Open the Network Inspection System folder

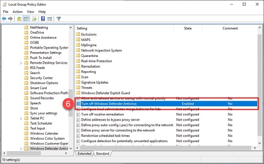coord(101,50)
